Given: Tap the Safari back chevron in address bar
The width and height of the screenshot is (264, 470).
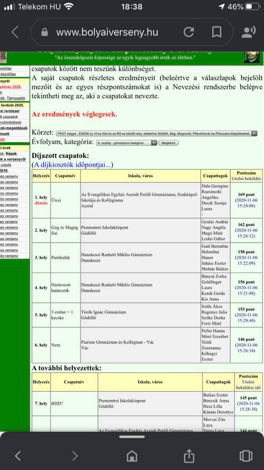Looking at the screenshot, I should pos(15,32).
